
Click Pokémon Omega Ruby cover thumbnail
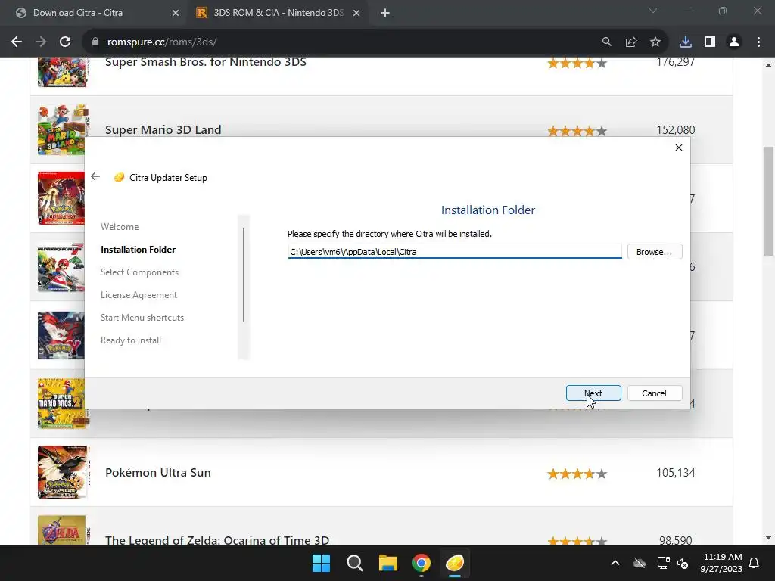pos(61,198)
